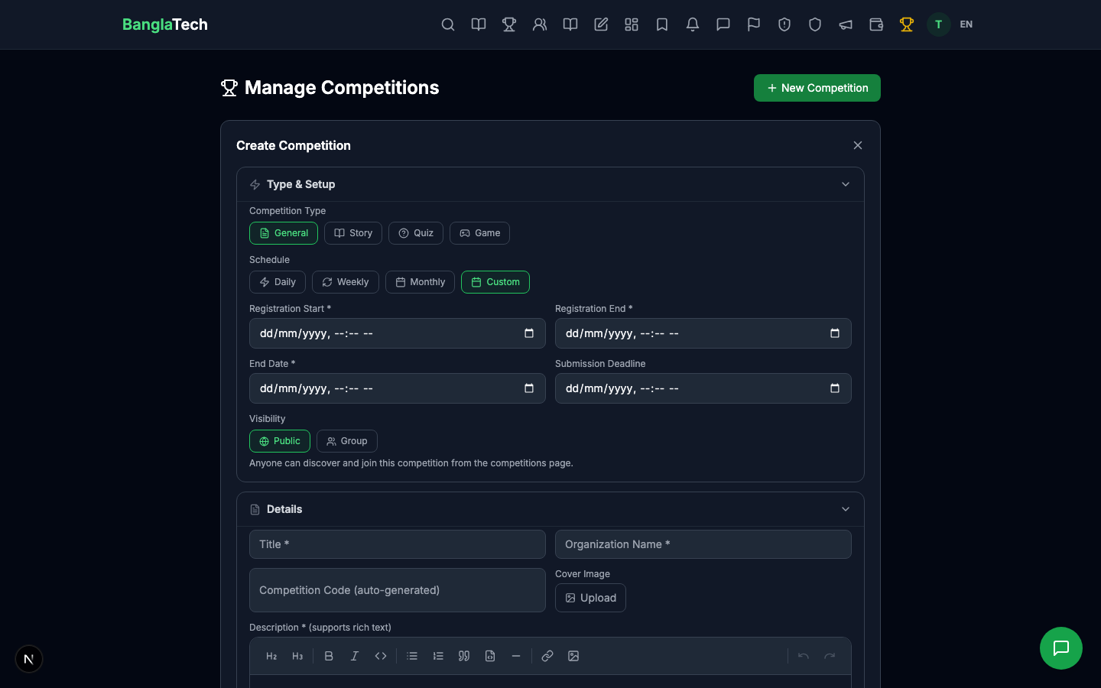Open the profile avatar menu
This screenshot has height=688, width=1101.
[x=938, y=24]
